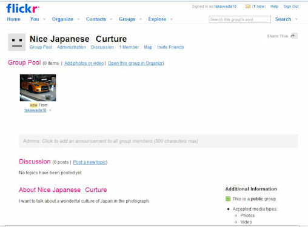Expand the You menu arrow
Viewport: 308px width, 227px height.
coord(44,19)
